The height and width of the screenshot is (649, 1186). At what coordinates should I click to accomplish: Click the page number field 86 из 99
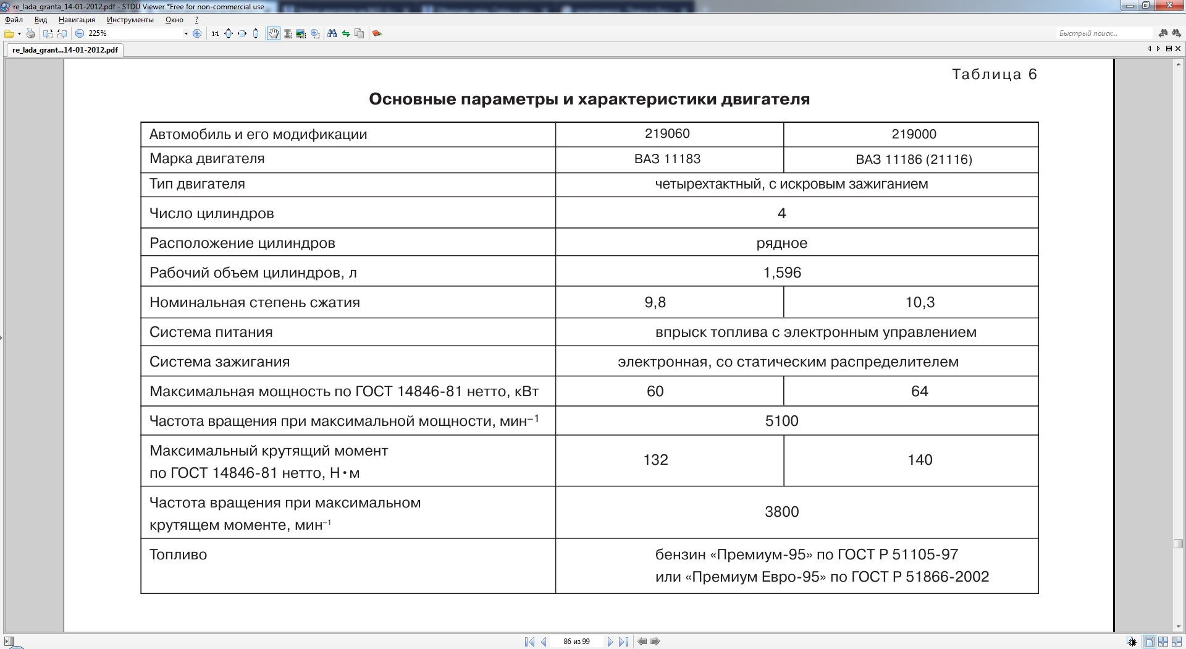[x=576, y=642]
